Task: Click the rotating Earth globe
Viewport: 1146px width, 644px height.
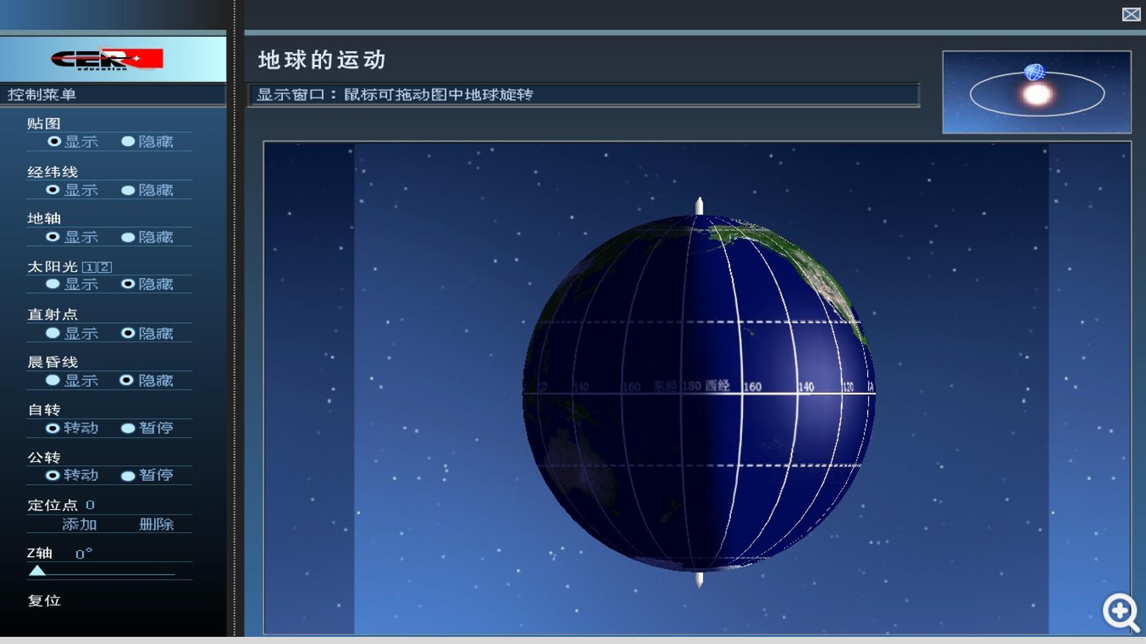Action: [699, 392]
